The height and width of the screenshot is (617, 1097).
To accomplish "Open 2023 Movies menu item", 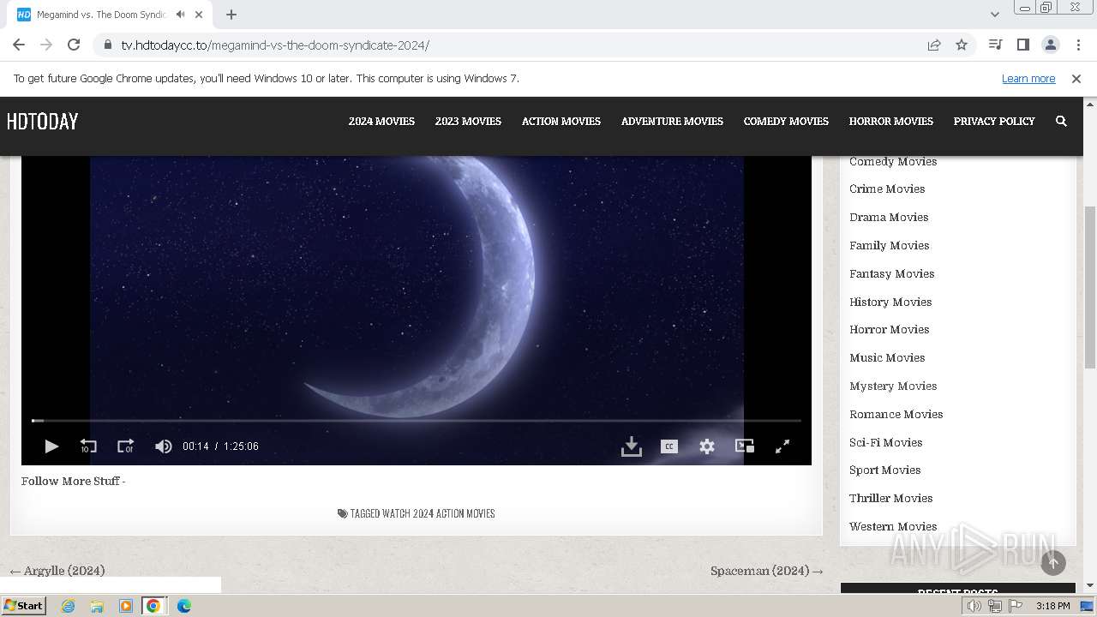I will 468,121.
